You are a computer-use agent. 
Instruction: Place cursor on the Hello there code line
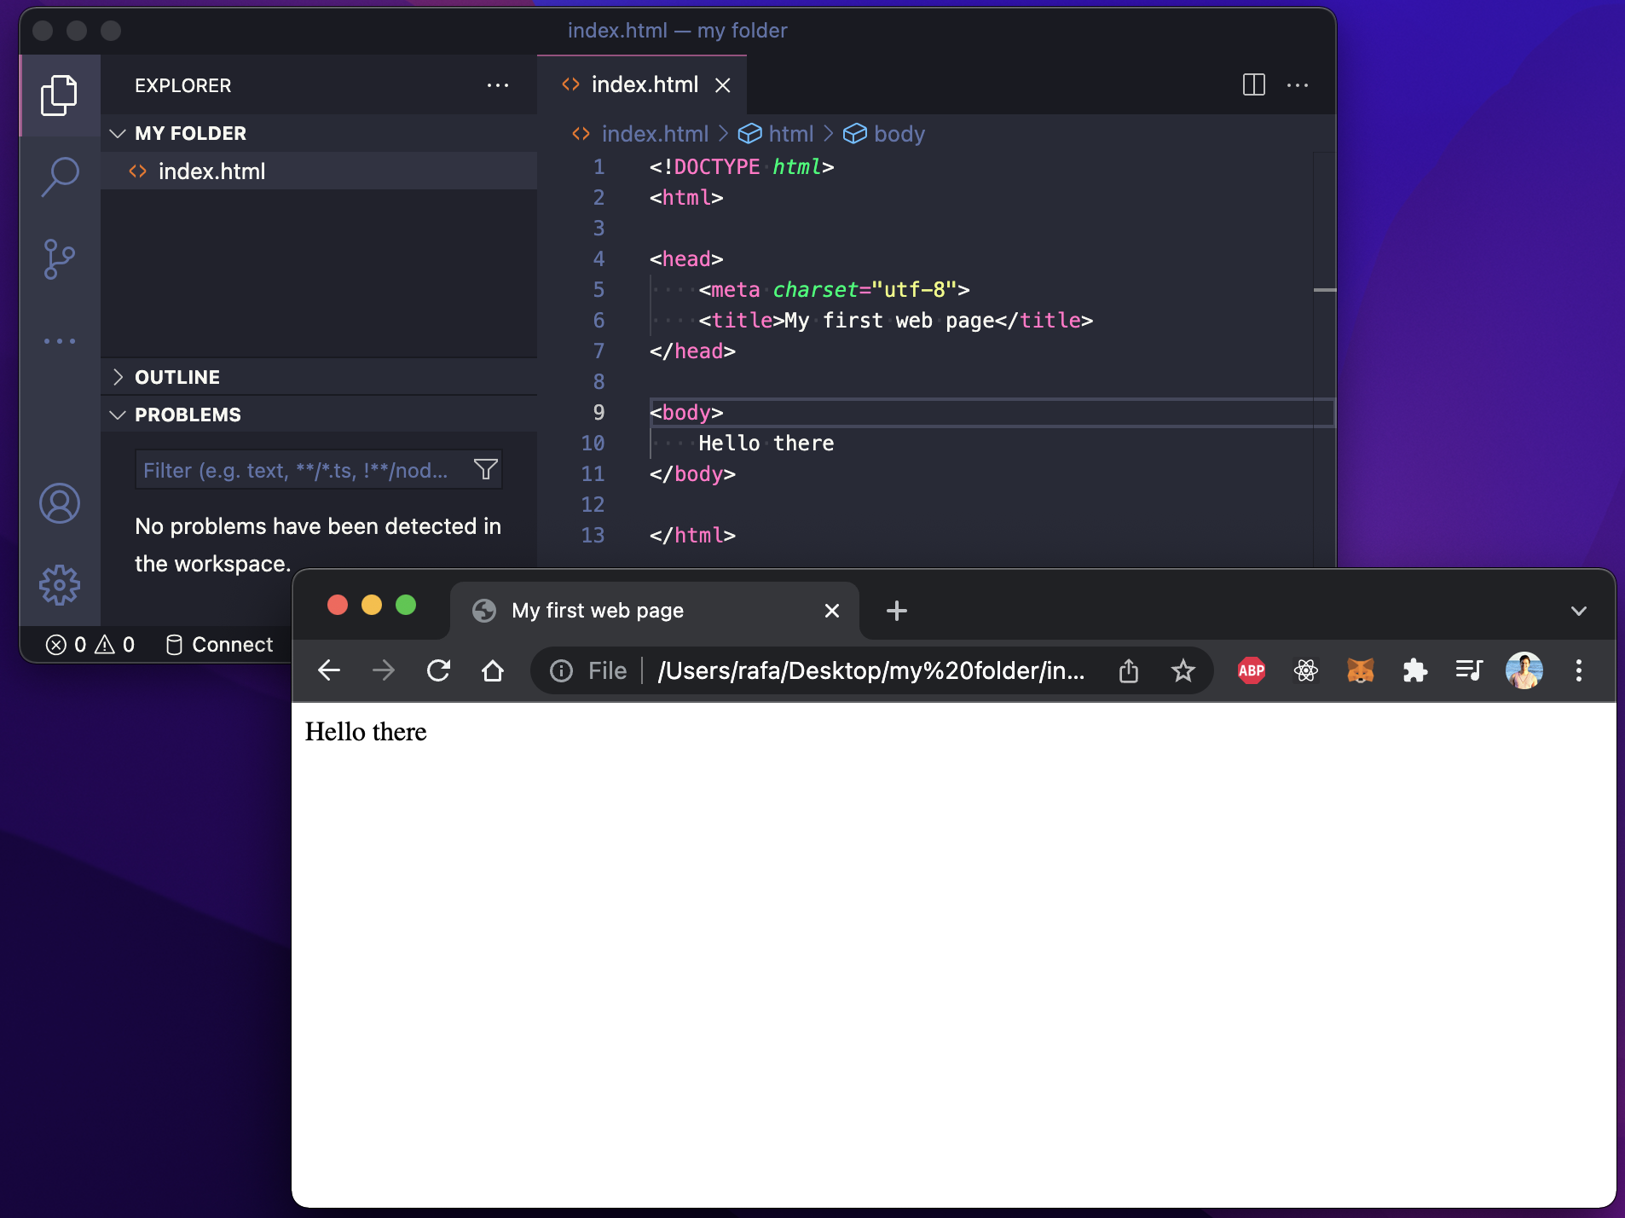[x=766, y=444]
